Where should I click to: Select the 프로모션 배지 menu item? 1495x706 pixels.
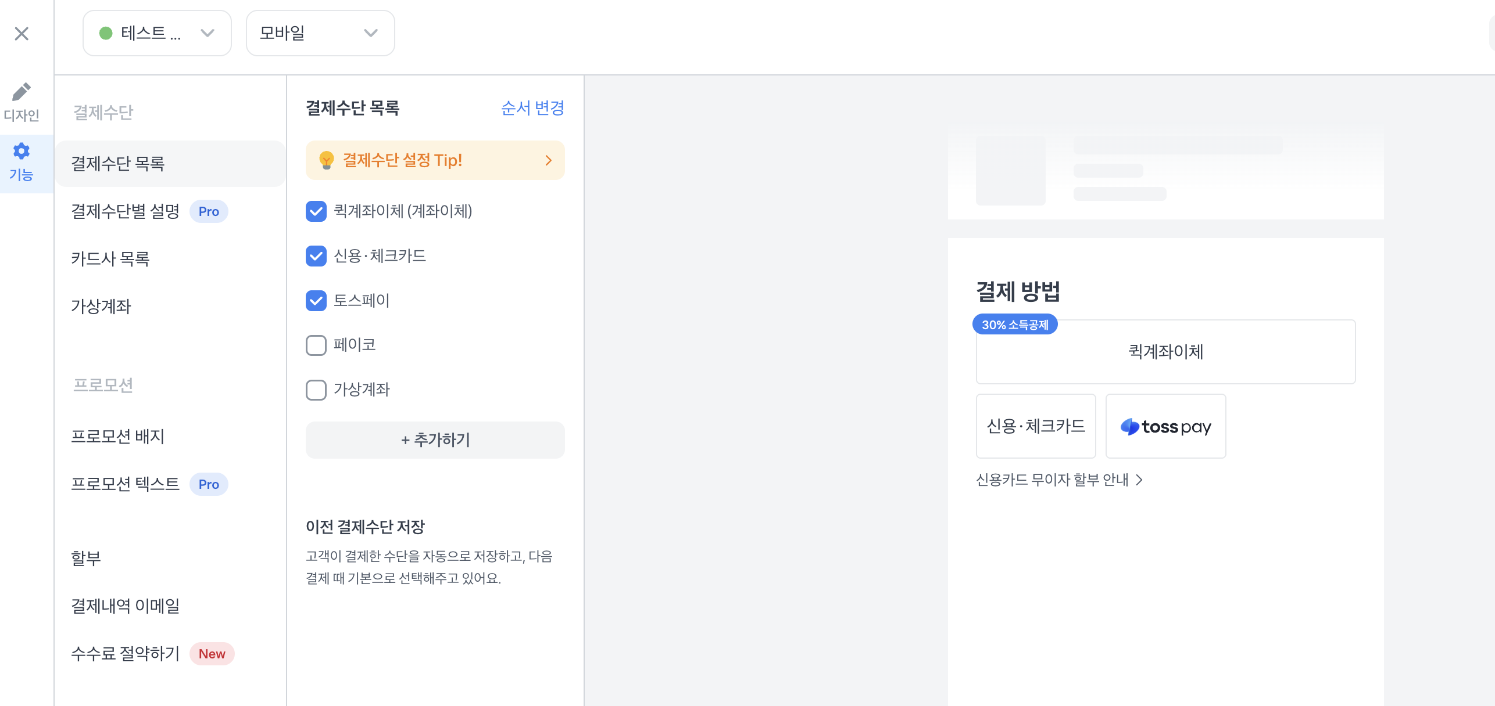click(x=118, y=437)
